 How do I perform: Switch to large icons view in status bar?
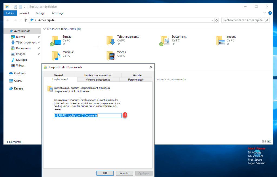269,141
